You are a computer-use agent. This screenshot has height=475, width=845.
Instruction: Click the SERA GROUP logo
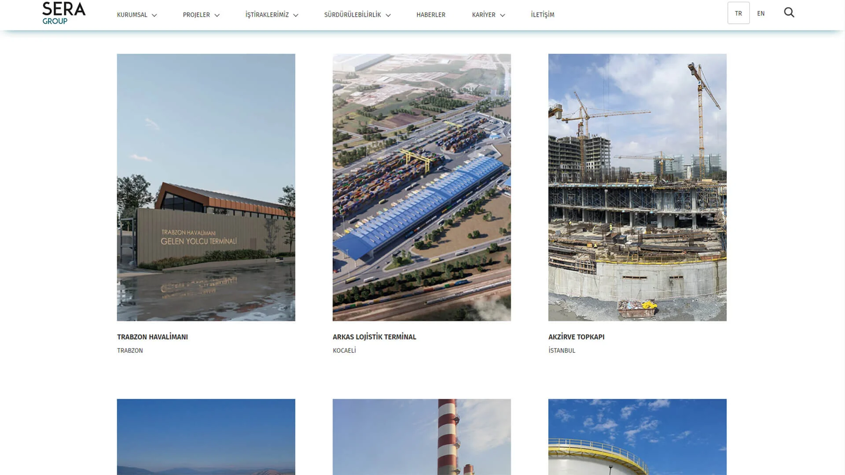(64, 12)
